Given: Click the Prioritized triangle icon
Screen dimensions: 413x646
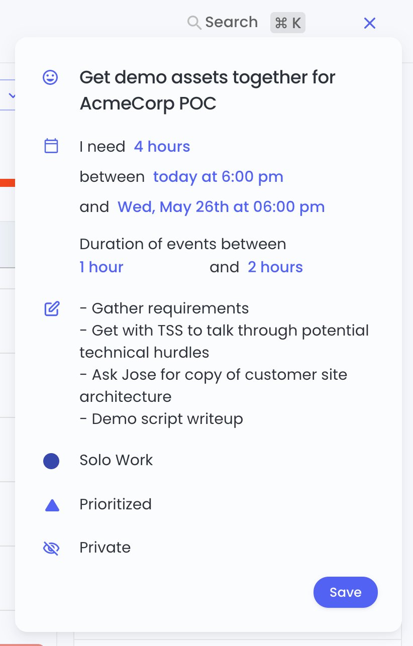Looking at the screenshot, I should 52,505.
